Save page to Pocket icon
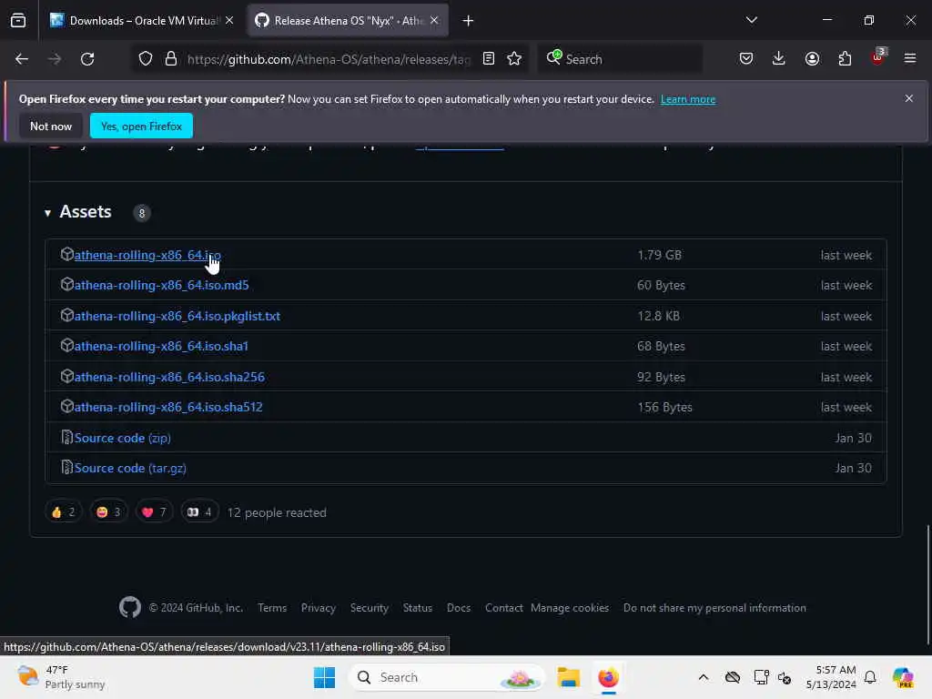 coord(746,59)
